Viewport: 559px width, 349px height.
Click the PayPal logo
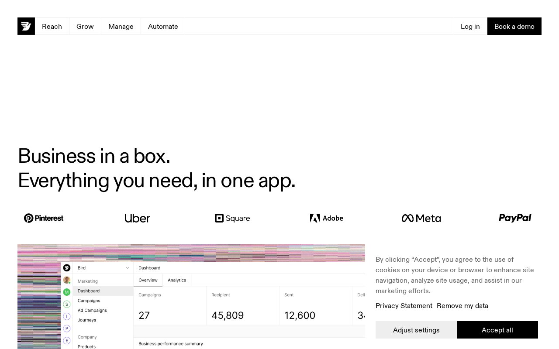click(515, 218)
